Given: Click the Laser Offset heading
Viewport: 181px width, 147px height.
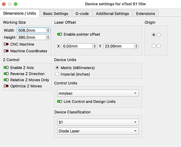Looking at the screenshot, I should [x=65, y=22].
